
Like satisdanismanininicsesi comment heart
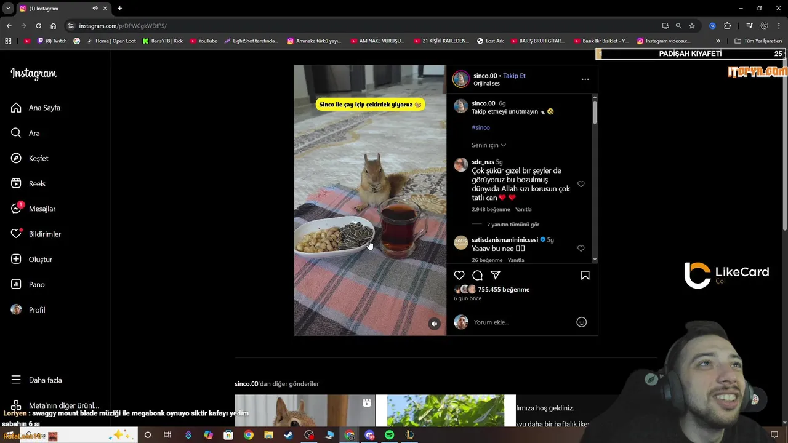581,249
